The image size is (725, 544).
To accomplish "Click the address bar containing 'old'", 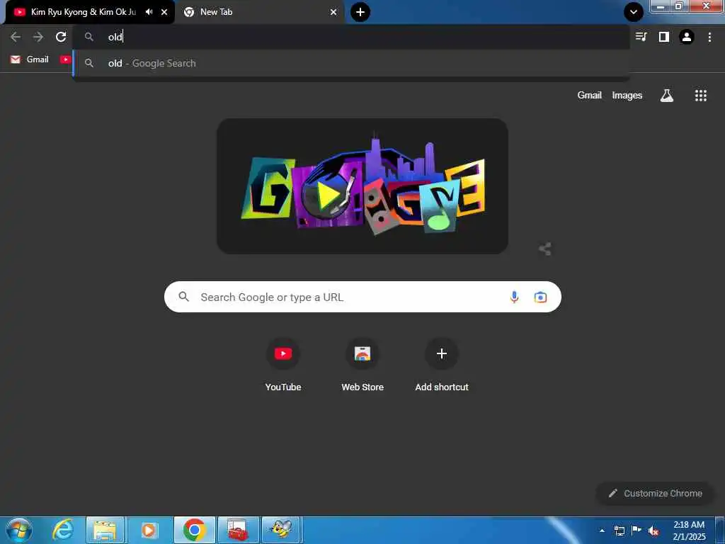I will point(351,37).
